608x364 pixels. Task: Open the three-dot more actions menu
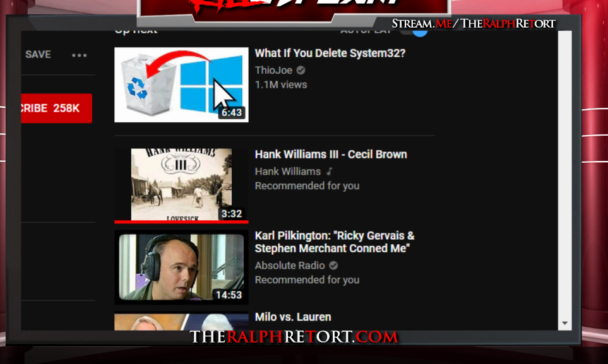tap(79, 55)
